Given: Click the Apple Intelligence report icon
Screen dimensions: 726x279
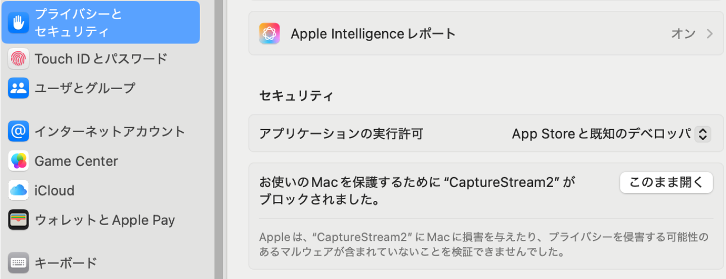Looking at the screenshot, I should click(269, 34).
